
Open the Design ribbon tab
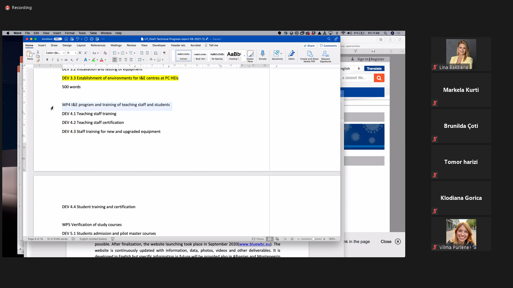coord(67,45)
